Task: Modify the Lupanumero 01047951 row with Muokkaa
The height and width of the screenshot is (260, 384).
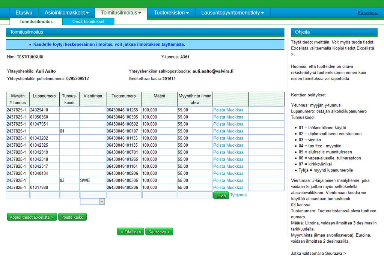Action: (x=235, y=124)
